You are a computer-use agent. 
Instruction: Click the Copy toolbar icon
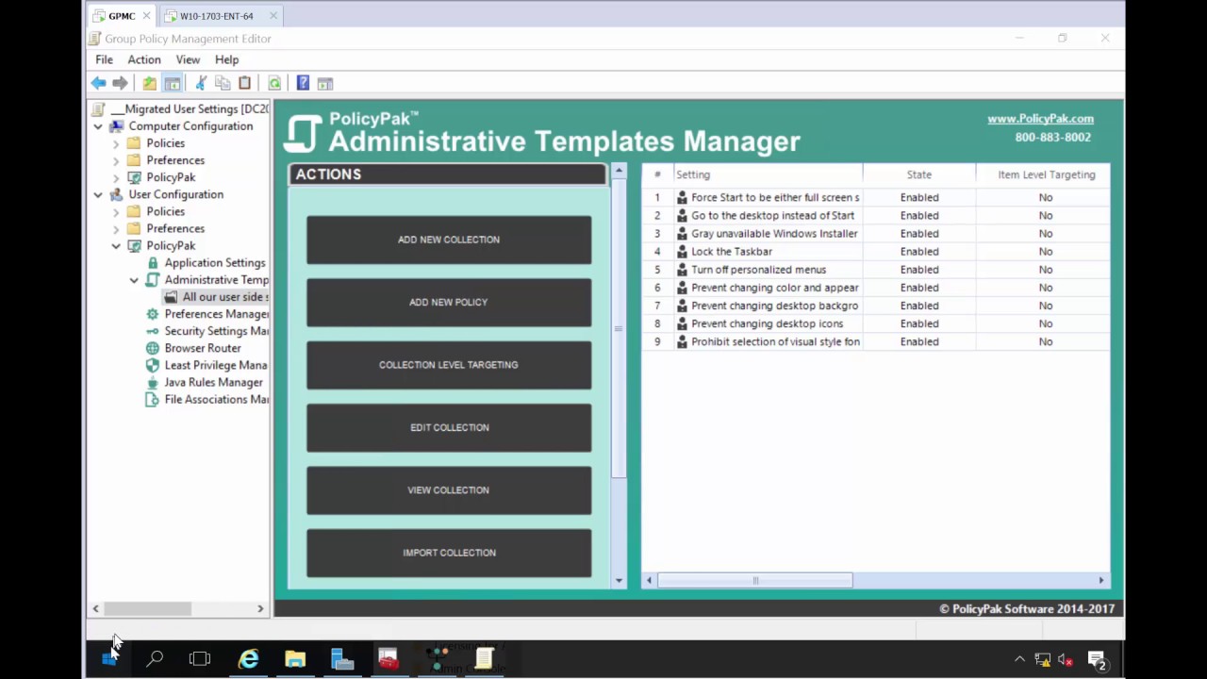point(223,83)
